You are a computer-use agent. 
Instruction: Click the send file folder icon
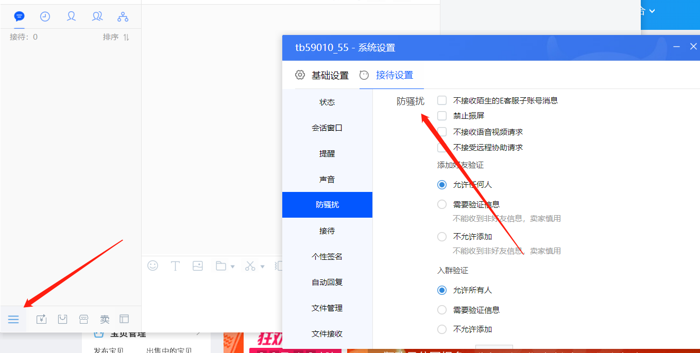point(221,266)
